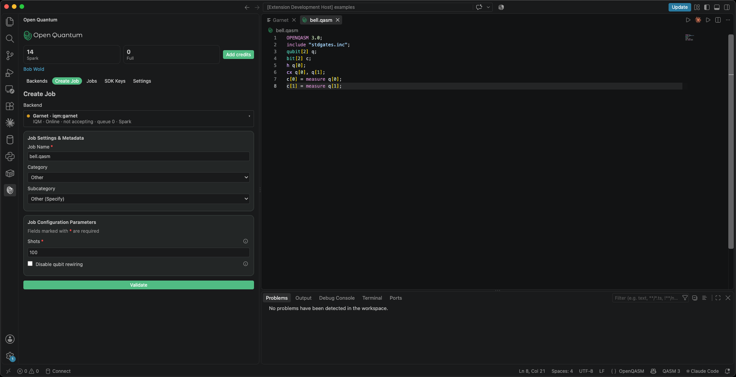The width and height of the screenshot is (736, 377).
Task: Click the Shots input field
Action: coord(138,252)
